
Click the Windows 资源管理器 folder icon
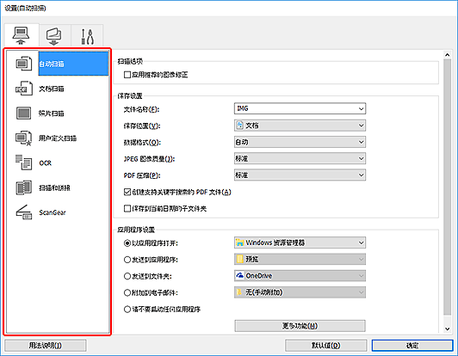[240, 242]
